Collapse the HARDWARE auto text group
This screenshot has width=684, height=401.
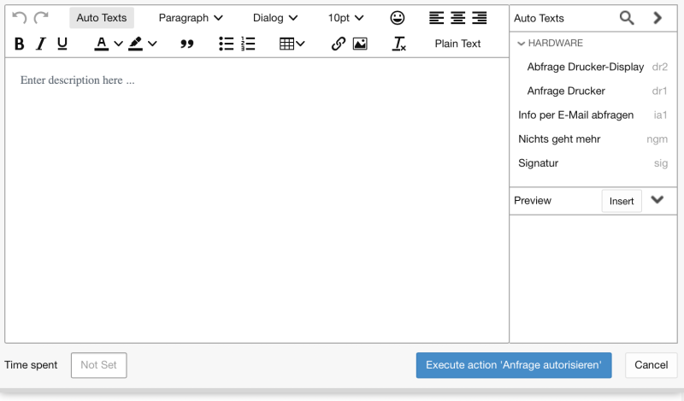522,43
